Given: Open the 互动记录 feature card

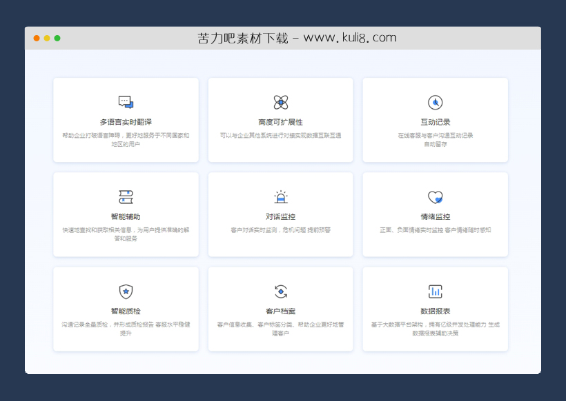Looking at the screenshot, I should click(434, 121).
